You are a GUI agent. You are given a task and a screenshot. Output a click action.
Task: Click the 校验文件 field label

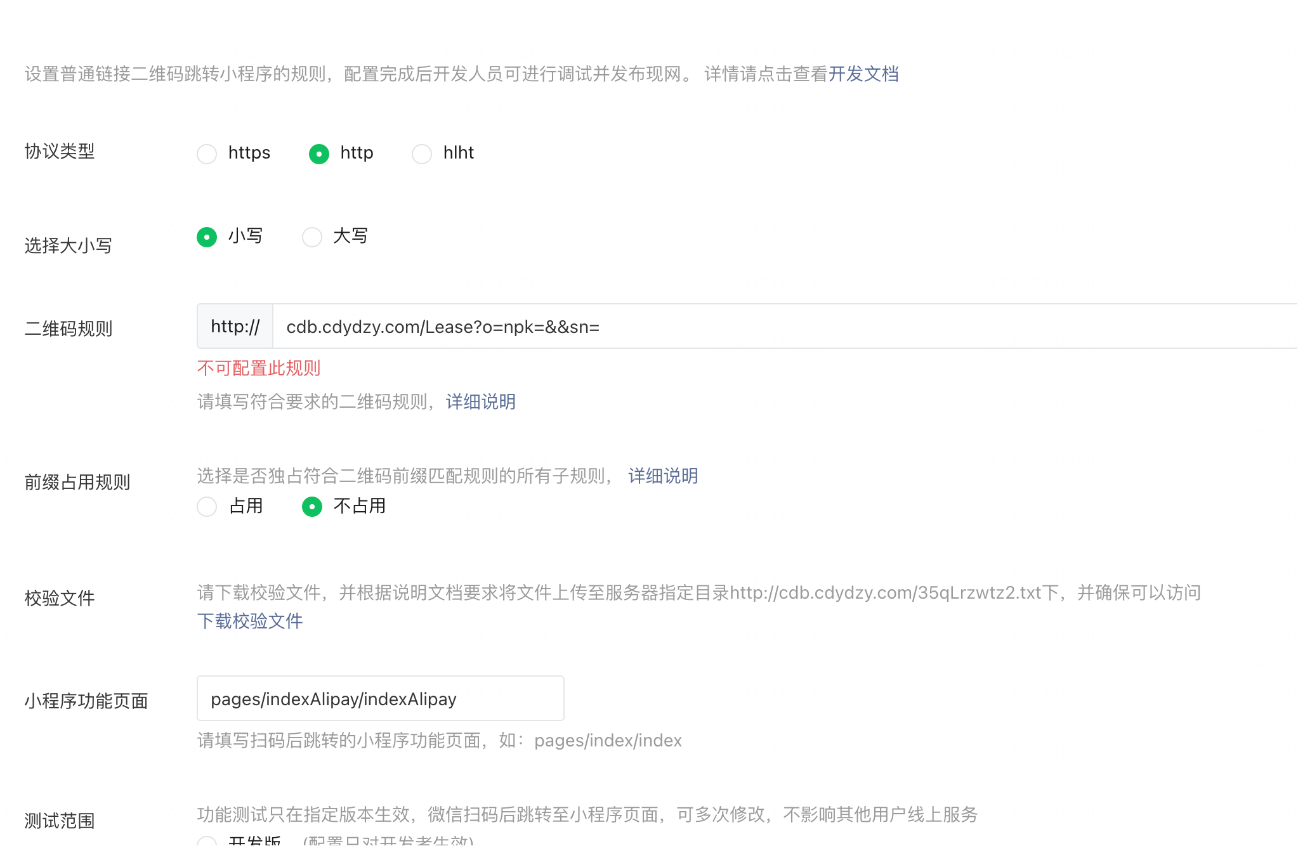coord(60,598)
